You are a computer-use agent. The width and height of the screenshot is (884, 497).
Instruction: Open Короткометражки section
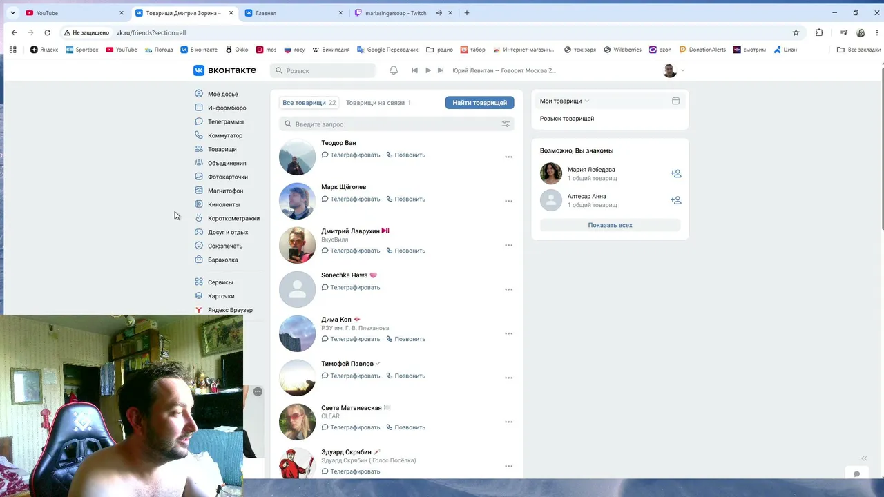click(227, 218)
